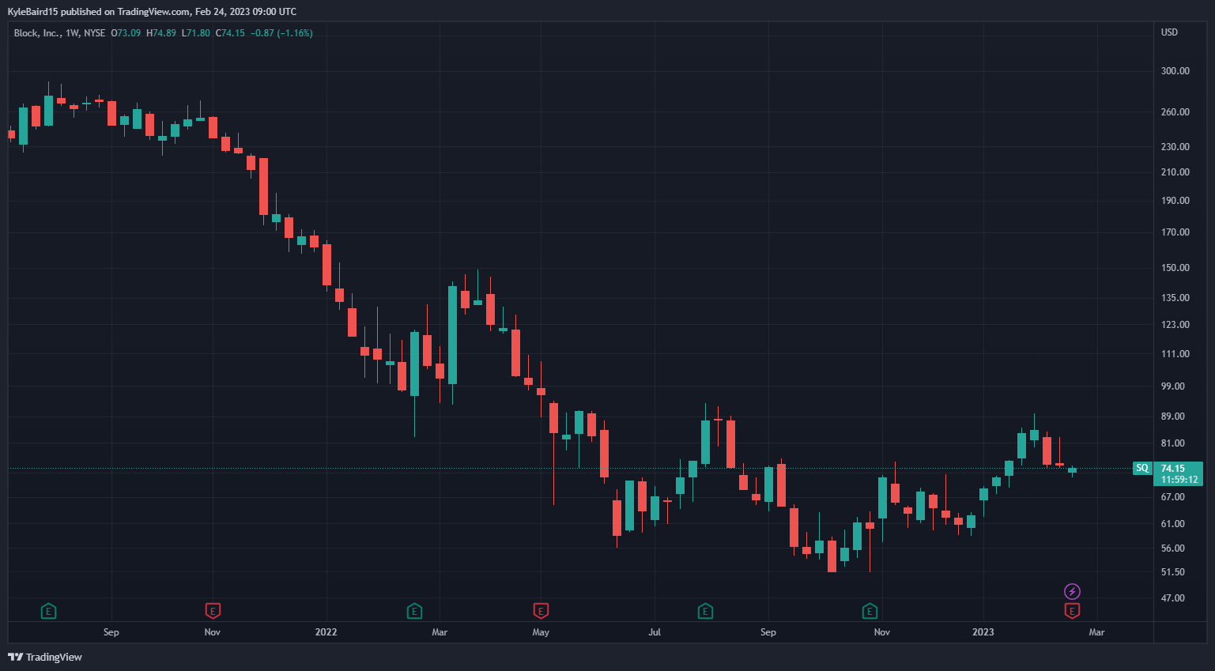The image size is (1215, 671).
Task: Open the green earnings marker between Jul and Sep
Action: (x=705, y=611)
